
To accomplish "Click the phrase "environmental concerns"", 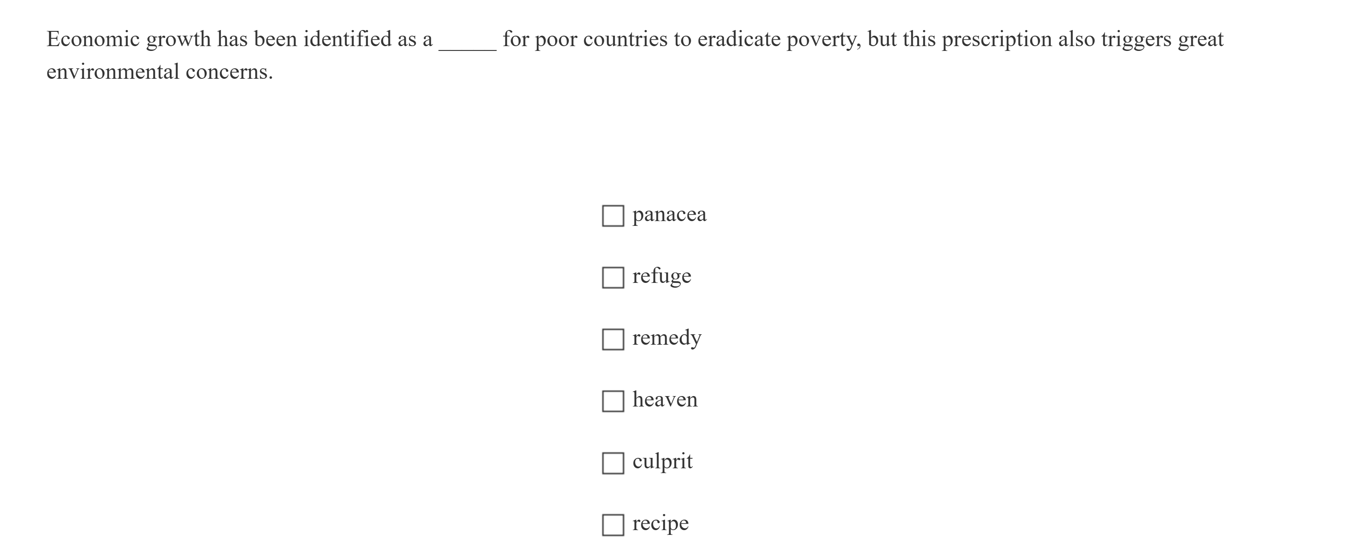I will point(159,72).
